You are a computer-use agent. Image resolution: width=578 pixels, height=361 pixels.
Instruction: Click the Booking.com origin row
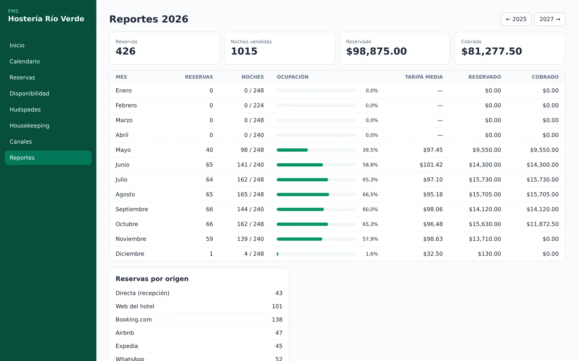click(x=199, y=319)
